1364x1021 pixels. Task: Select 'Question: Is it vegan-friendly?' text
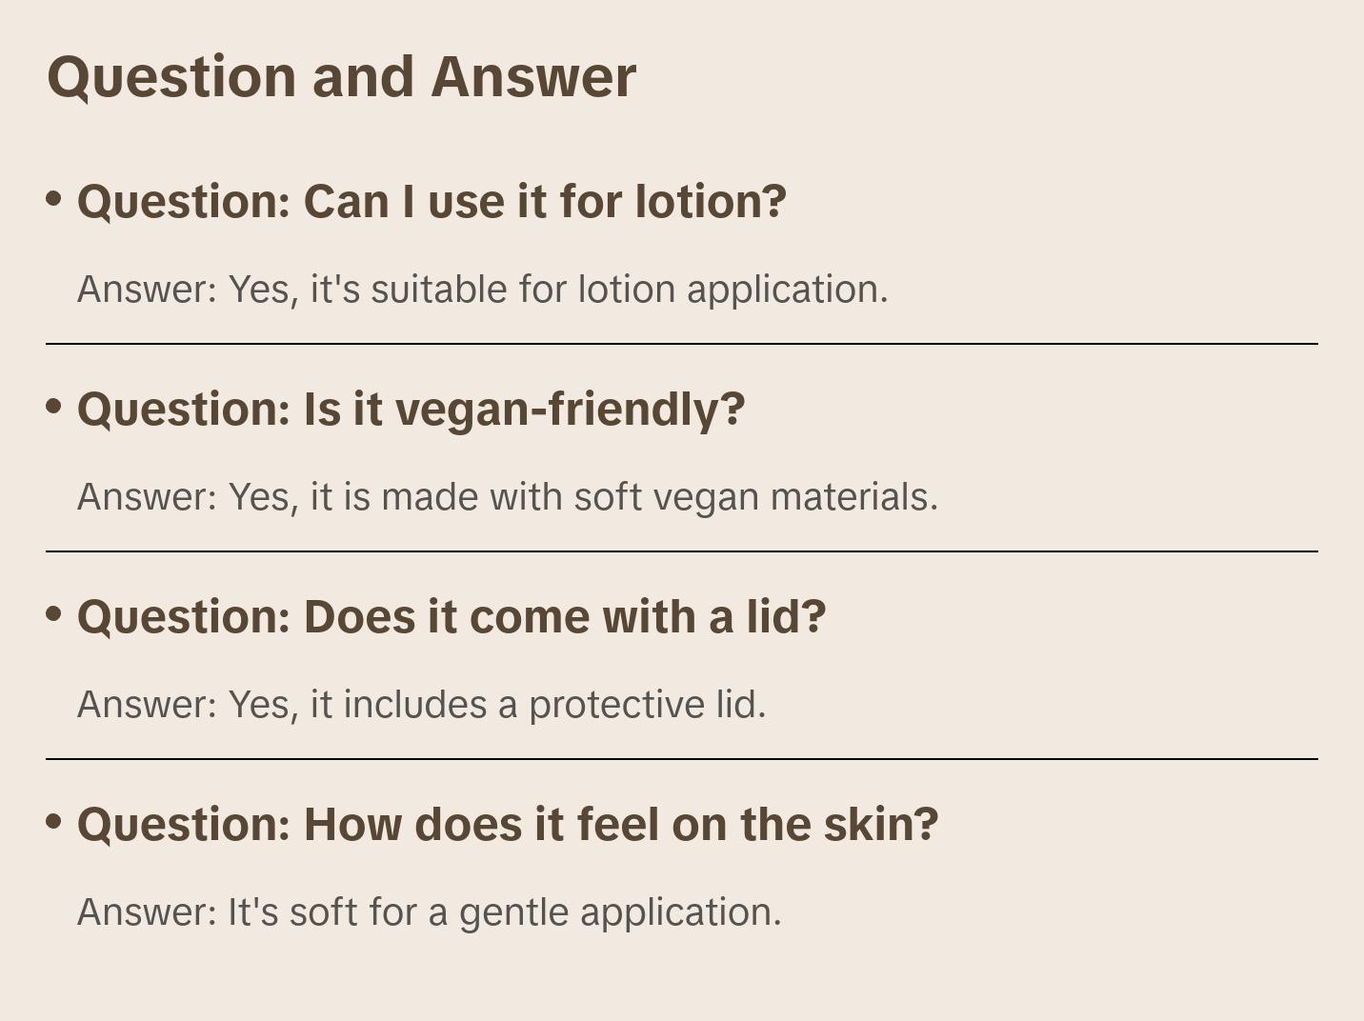click(x=411, y=410)
